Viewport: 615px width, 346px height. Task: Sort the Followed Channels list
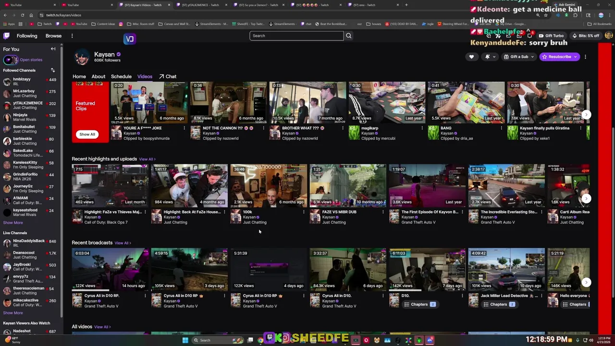coord(53,70)
